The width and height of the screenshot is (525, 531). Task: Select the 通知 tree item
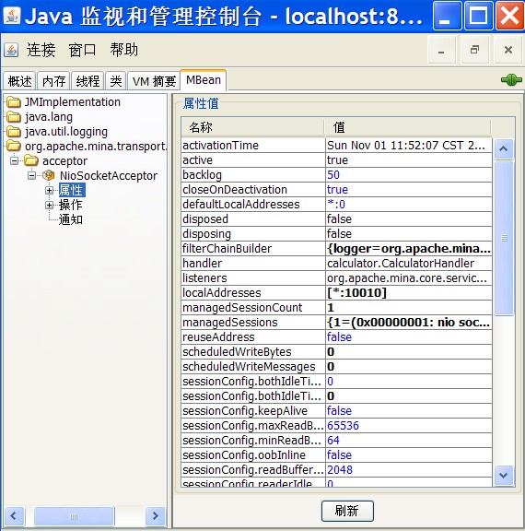point(71,219)
